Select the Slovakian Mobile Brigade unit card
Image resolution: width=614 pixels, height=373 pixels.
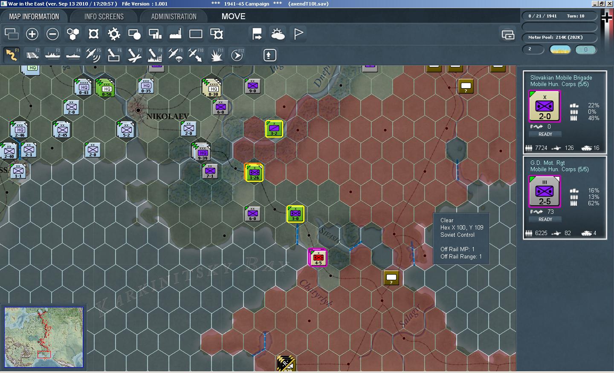(x=565, y=112)
